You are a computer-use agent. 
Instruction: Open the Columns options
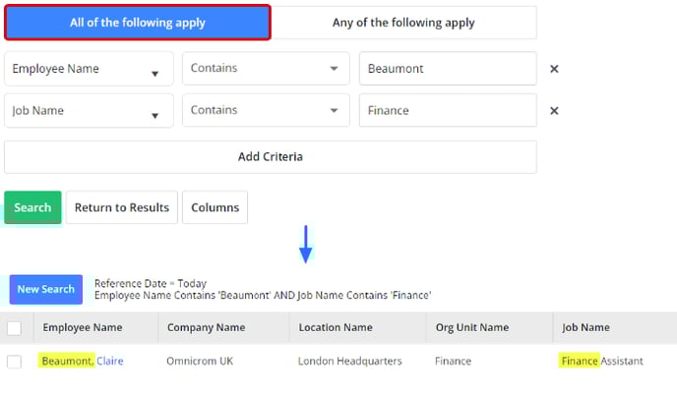pyautogui.click(x=215, y=207)
